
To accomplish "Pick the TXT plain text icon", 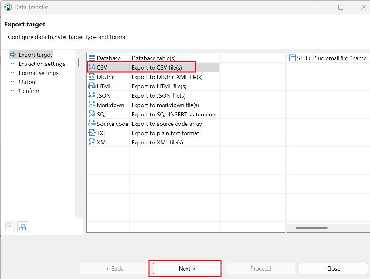I will pos(92,133).
